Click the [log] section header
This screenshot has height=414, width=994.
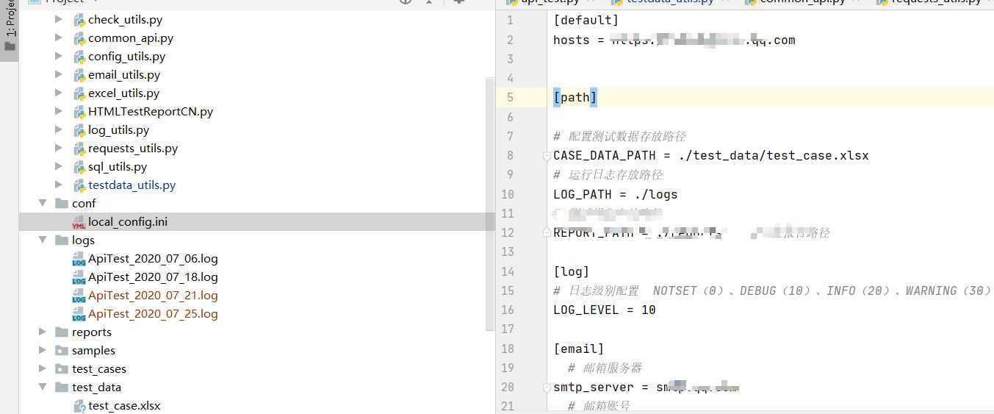(x=572, y=271)
